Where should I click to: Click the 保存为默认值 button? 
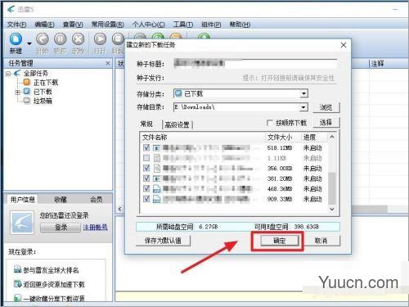coord(163,241)
